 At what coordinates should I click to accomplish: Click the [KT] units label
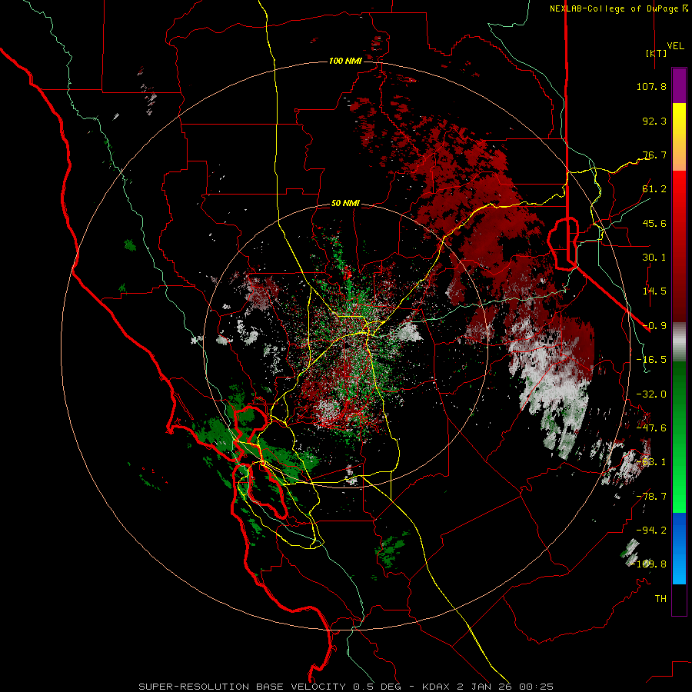(657, 53)
